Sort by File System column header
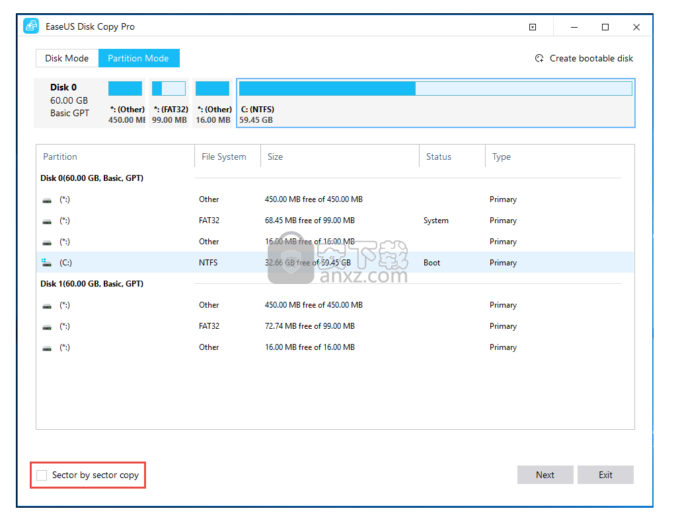This screenshot has width=678, height=517. (x=223, y=156)
